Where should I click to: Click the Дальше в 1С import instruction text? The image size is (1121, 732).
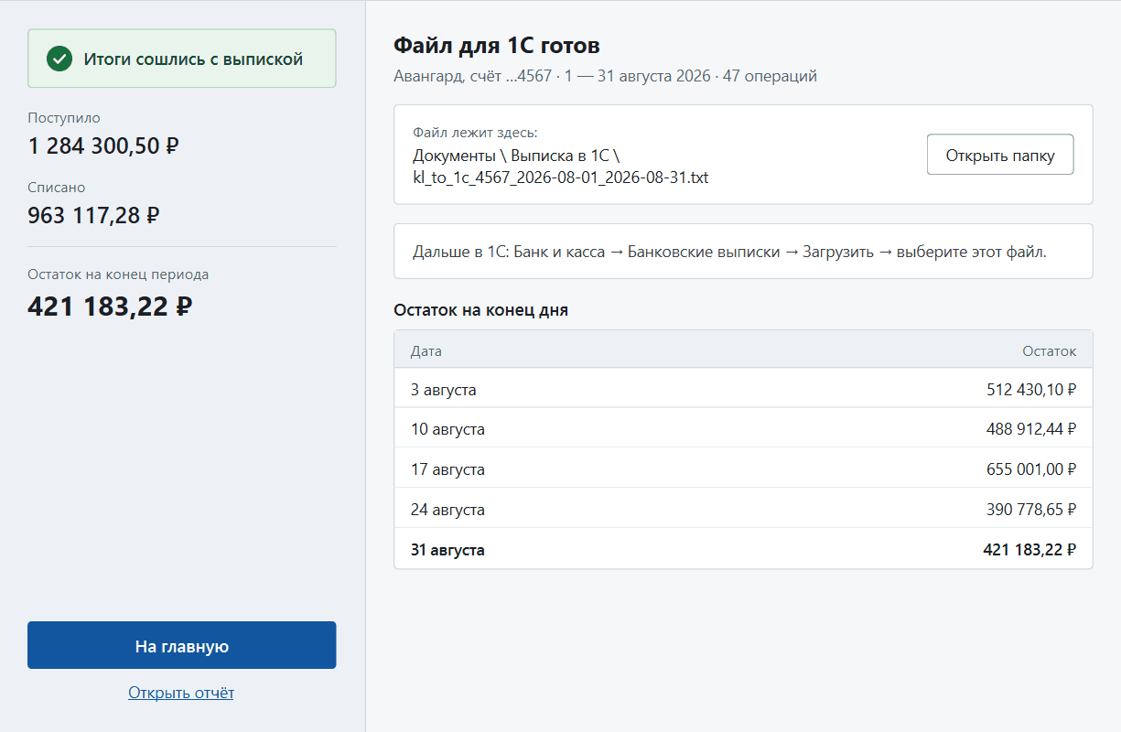(x=729, y=252)
